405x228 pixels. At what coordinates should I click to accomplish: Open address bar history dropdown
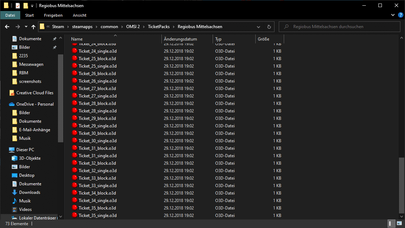point(260,27)
